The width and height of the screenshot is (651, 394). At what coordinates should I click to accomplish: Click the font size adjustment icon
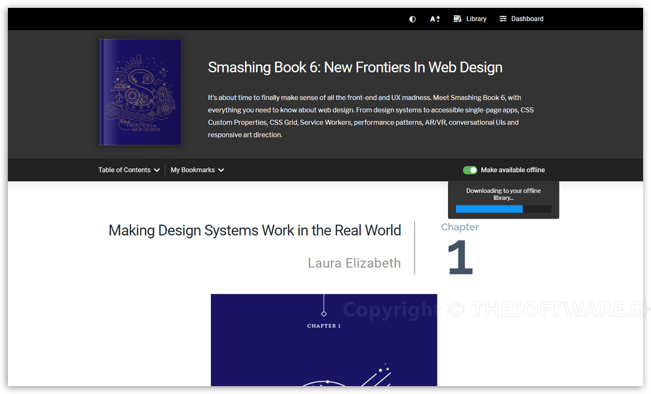(x=435, y=18)
